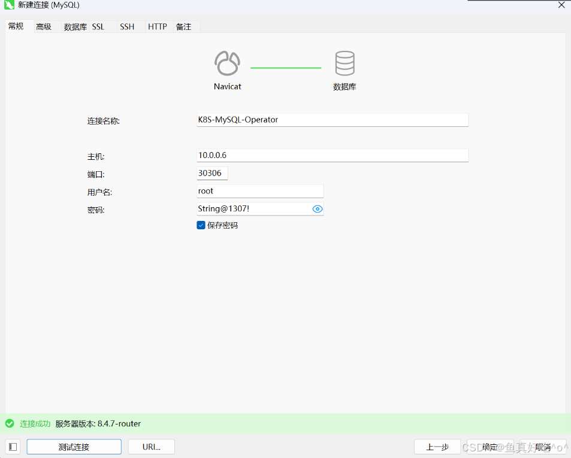571x458 pixels.
Task: Click the Navicat logo icon
Action: (227, 63)
